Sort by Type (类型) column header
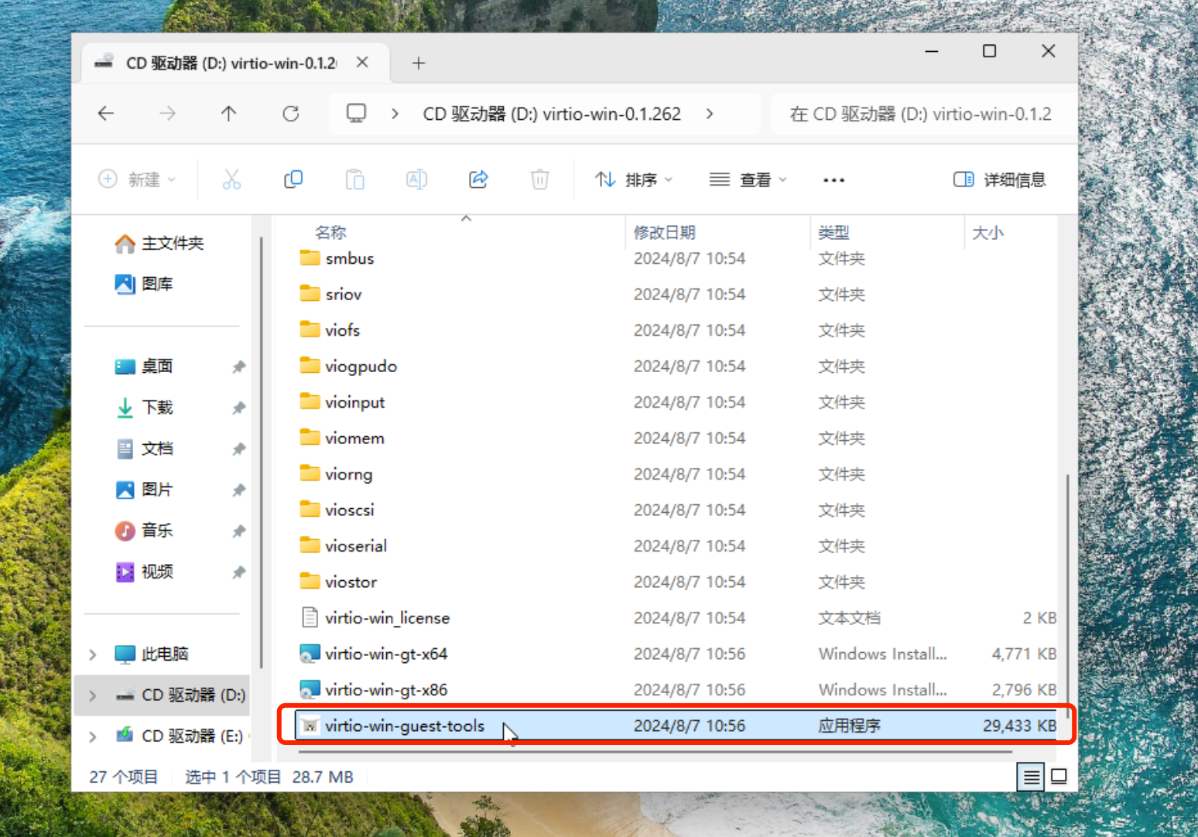1198x837 pixels. pyautogui.click(x=833, y=232)
